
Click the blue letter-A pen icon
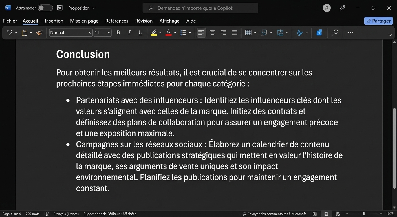pyautogui.click(x=300, y=33)
